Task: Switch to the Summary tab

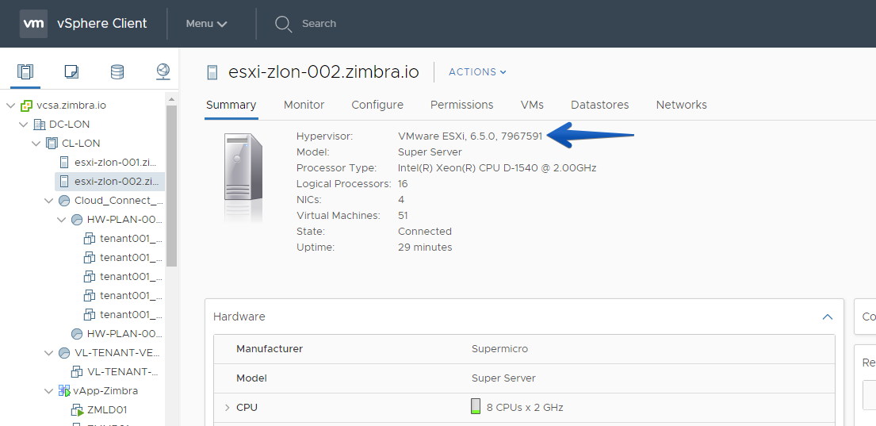Action: [x=231, y=105]
